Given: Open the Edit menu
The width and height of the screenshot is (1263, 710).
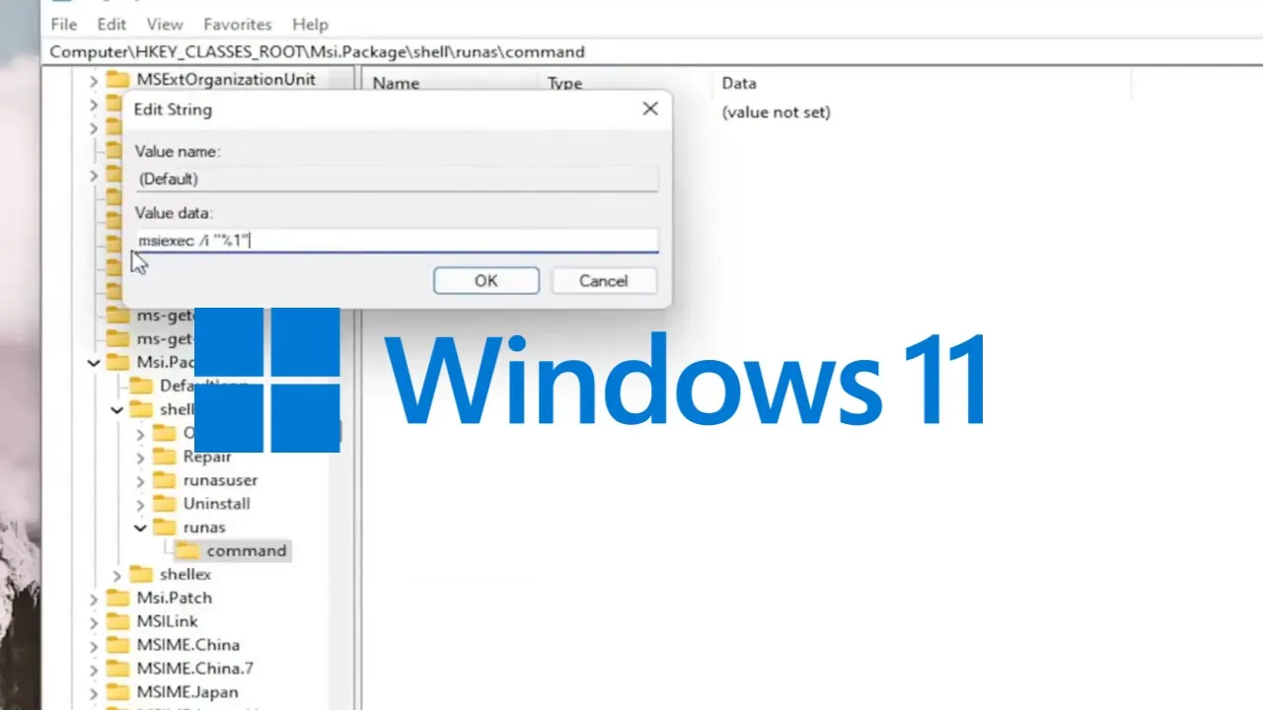Looking at the screenshot, I should point(111,24).
